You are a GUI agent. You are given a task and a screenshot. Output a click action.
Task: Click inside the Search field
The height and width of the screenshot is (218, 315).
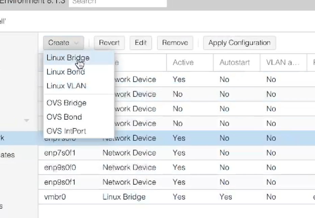click(x=118, y=2)
